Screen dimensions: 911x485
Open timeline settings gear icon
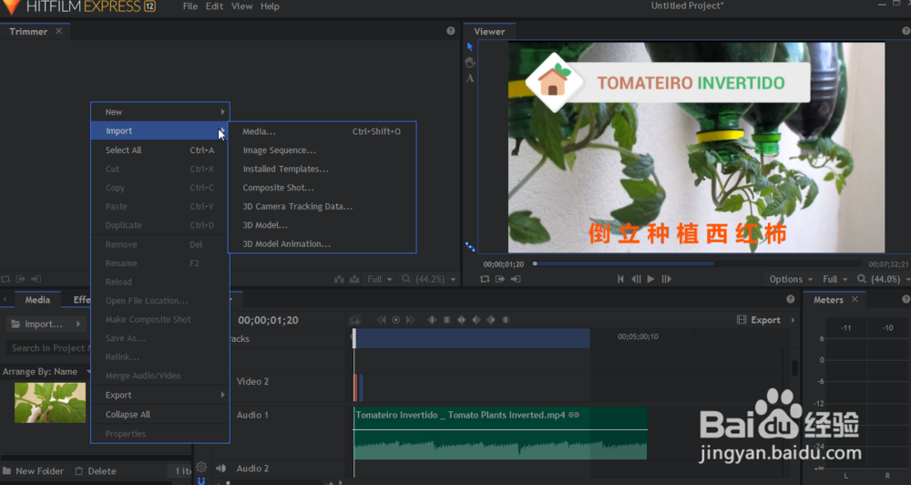[x=201, y=467]
